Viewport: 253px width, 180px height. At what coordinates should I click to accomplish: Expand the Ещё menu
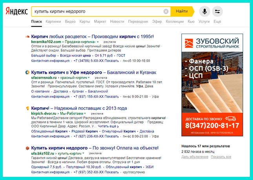[x=217, y=22]
